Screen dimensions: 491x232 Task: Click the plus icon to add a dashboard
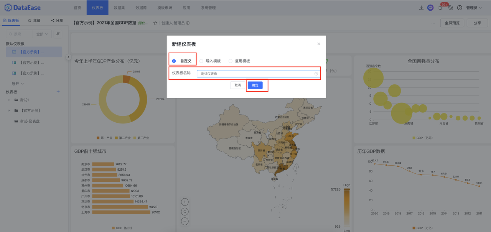coord(58,92)
